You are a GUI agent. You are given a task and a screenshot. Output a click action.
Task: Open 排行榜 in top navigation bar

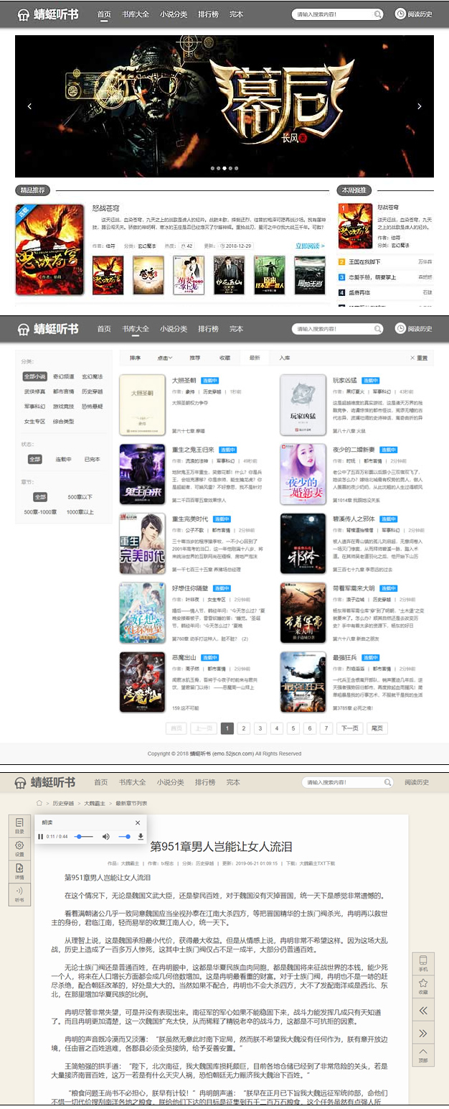click(x=208, y=14)
